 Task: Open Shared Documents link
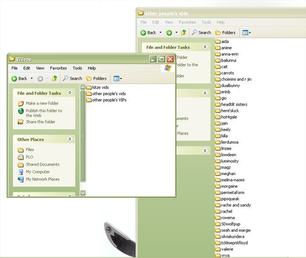(42, 165)
